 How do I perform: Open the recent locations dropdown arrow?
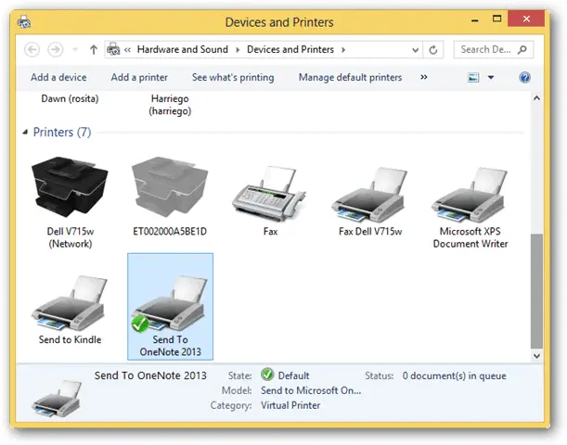pos(75,49)
